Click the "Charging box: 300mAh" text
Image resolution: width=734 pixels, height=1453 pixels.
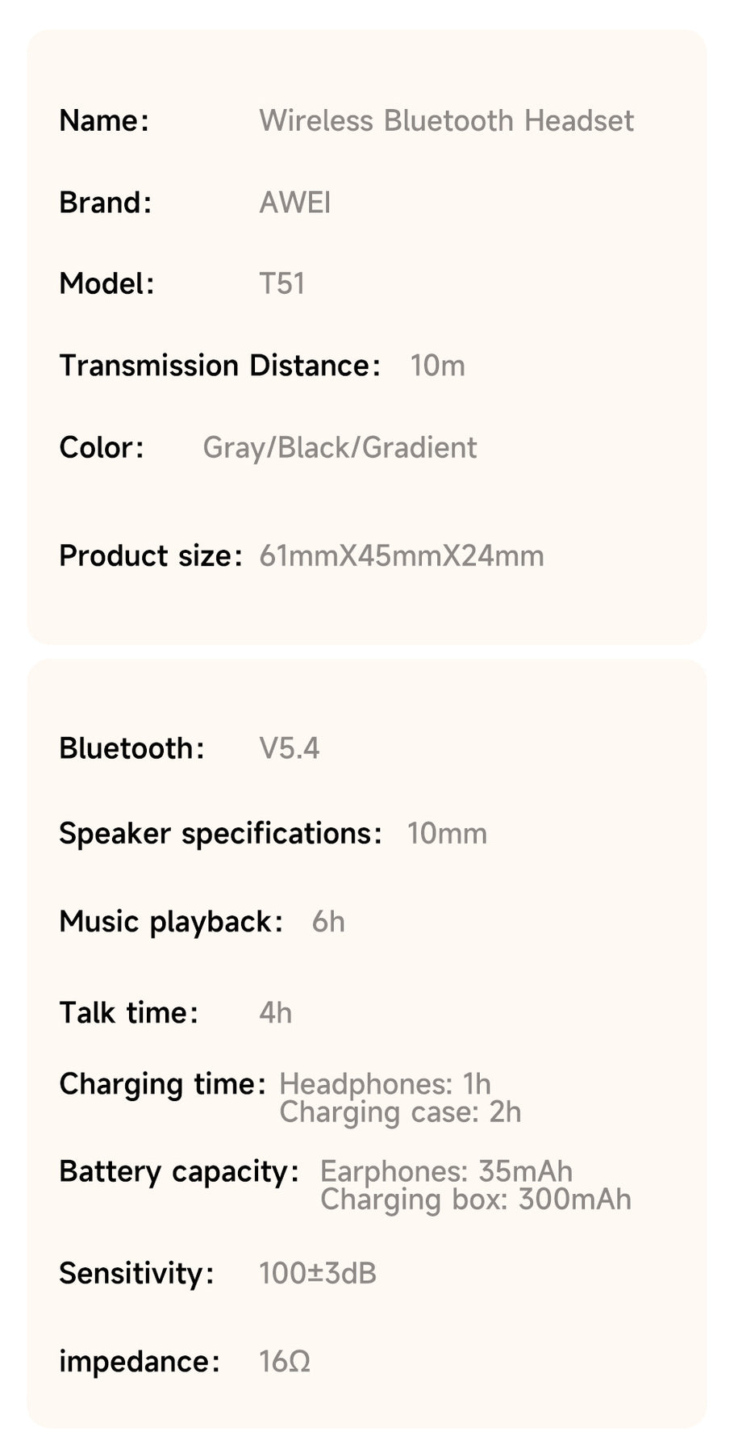(x=475, y=1200)
